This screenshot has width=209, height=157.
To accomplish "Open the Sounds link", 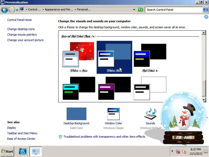I will 150,123.
